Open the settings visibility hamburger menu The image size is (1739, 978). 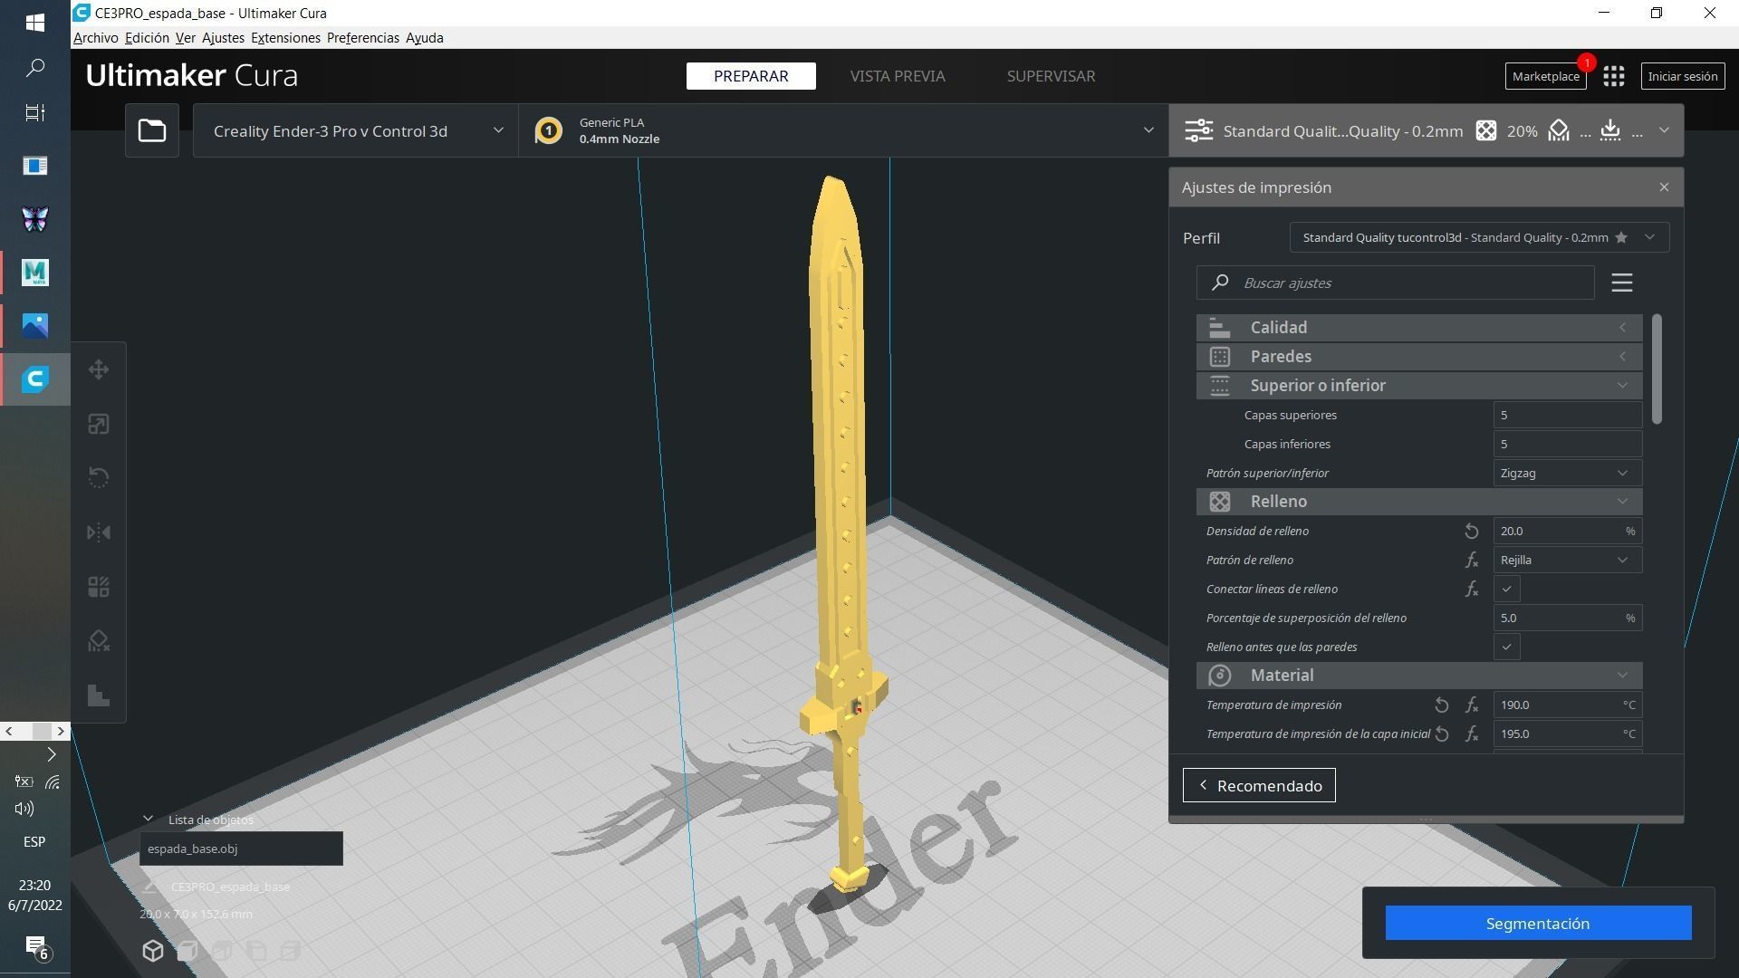pyautogui.click(x=1621, y=283)
